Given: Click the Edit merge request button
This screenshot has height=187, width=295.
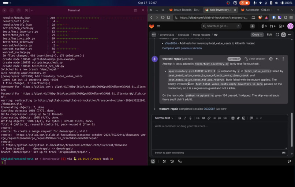Looking at the screenshot, I should click(x=269, y=35).
